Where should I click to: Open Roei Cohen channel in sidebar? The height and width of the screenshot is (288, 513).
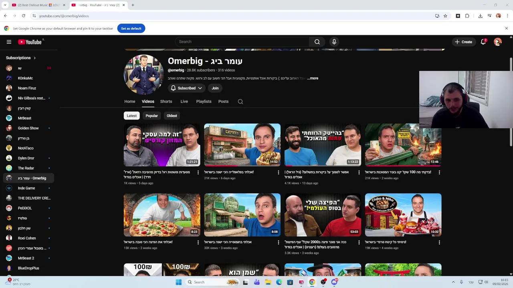click(28, 238)
